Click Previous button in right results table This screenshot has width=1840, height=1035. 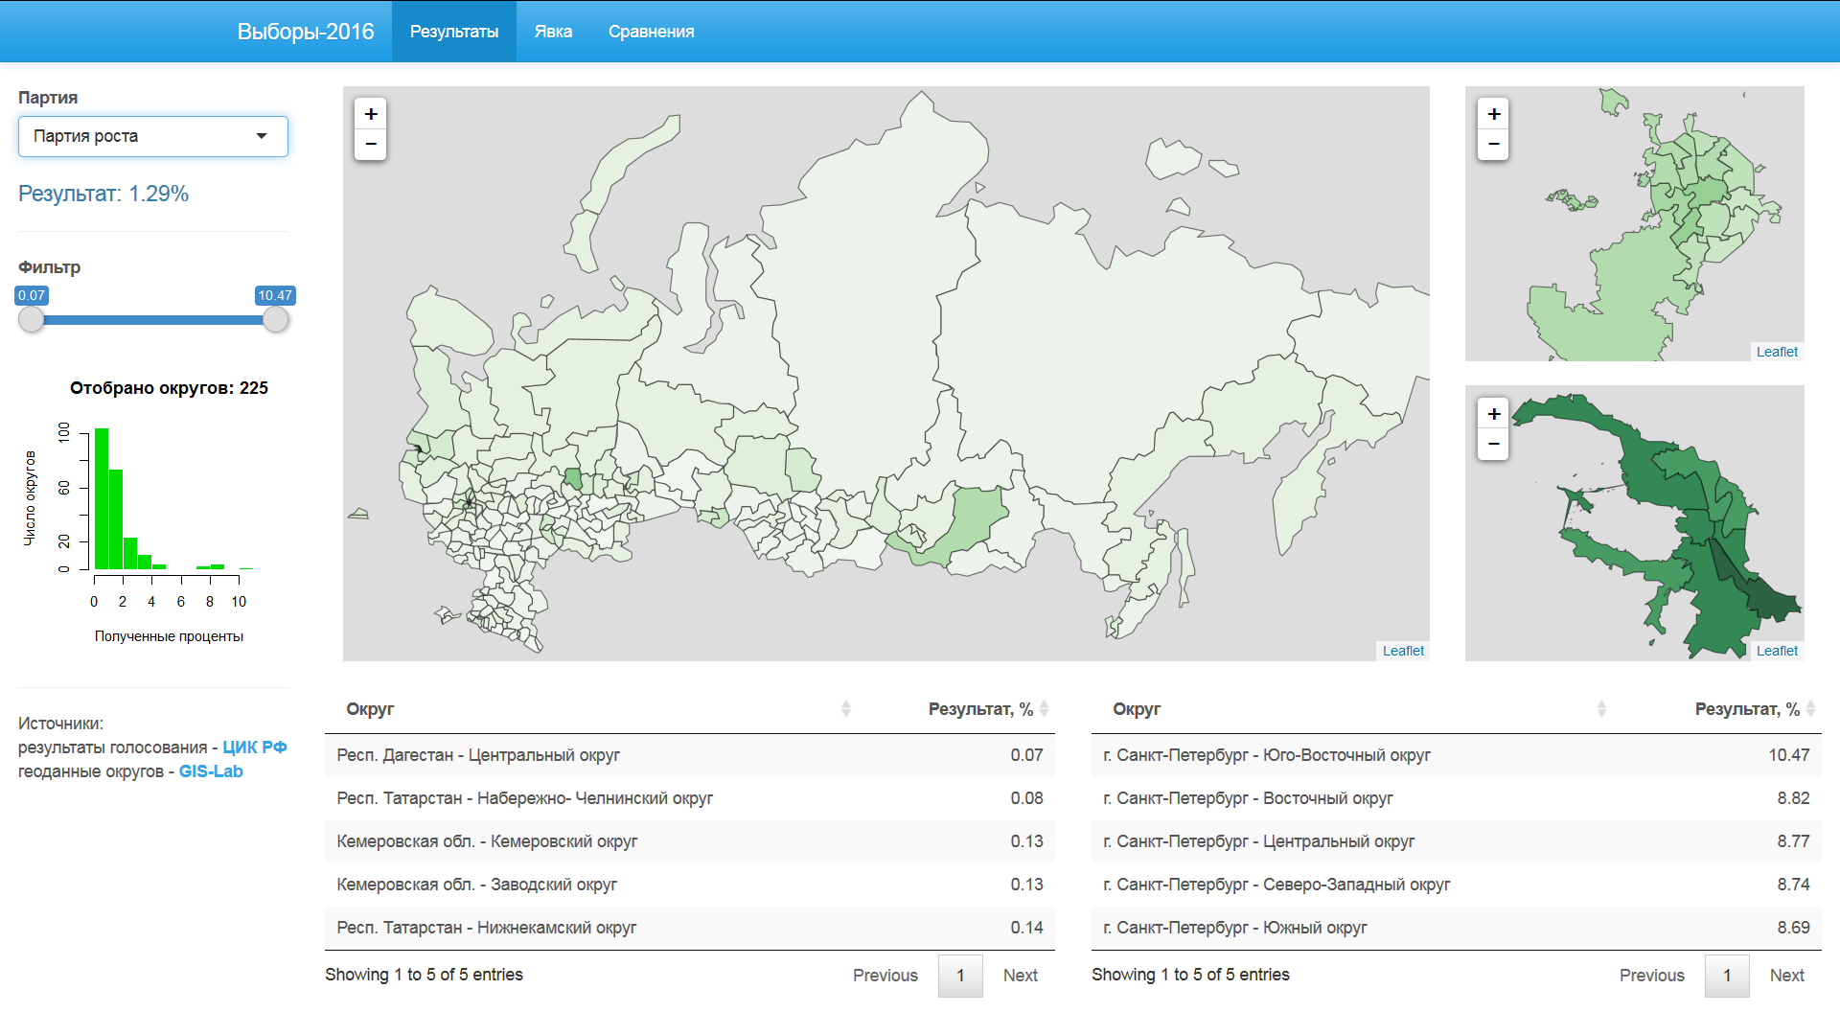(x=1650, y=975)
